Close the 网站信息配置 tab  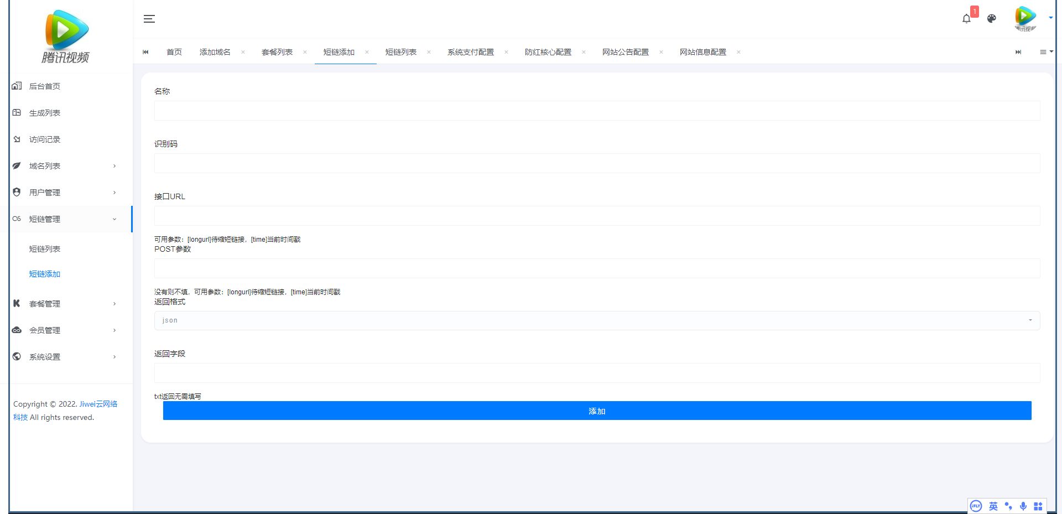click(738, 52)
